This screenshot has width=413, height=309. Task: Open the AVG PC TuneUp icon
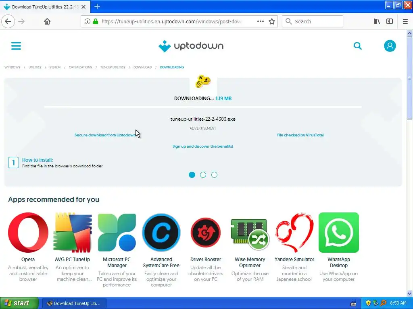[x=73, y=232]
